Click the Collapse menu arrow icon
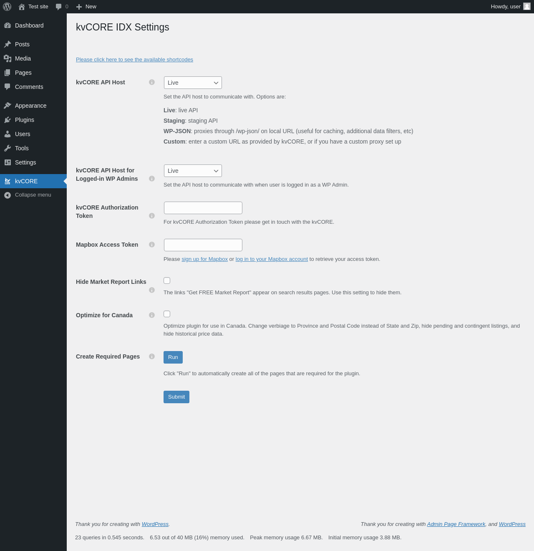The width and height of the screenshot is (534, 551). point(8,195)
